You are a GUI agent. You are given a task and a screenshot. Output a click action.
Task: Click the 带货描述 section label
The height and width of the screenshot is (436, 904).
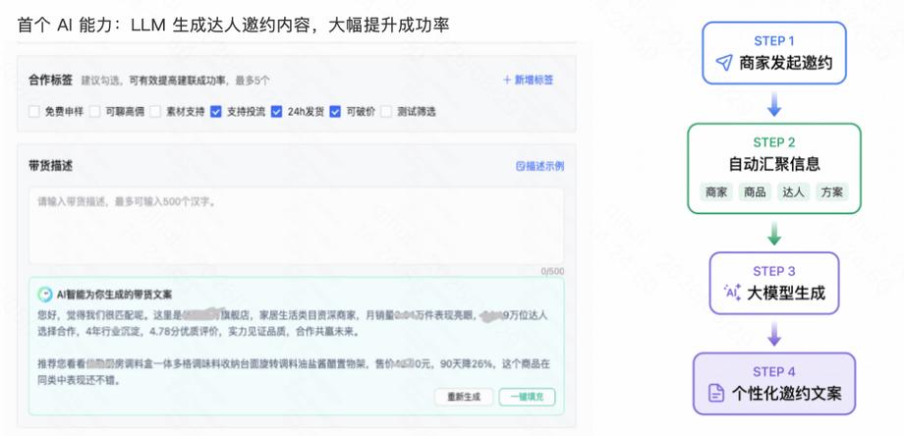51,166
